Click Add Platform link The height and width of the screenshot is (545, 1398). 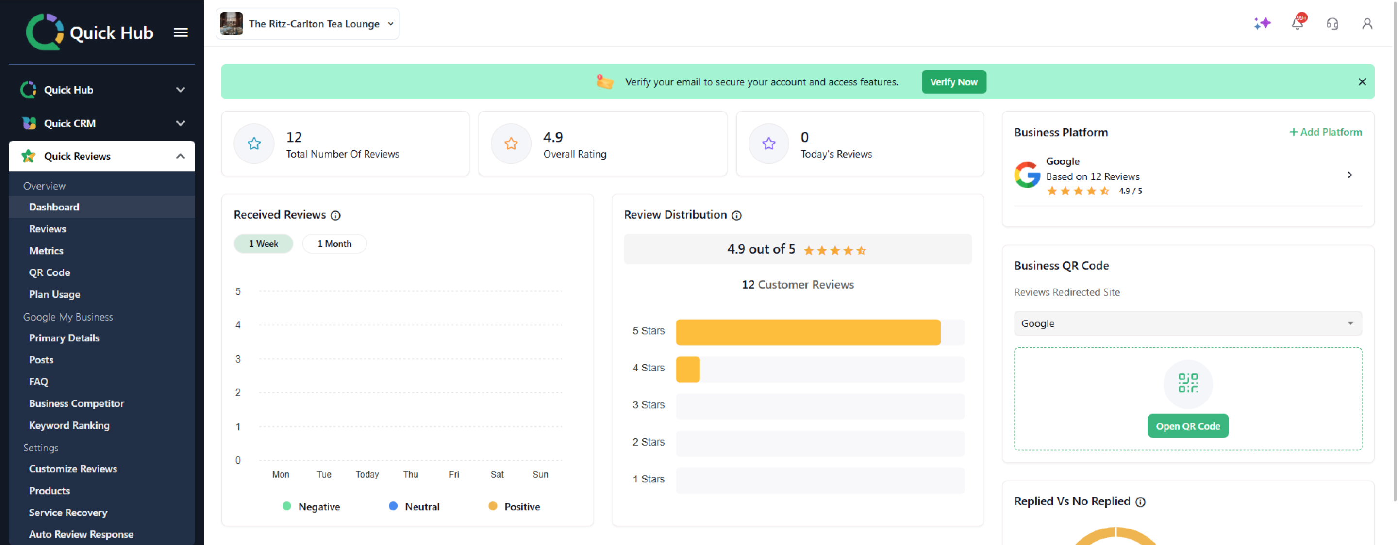coord(1325,132)
